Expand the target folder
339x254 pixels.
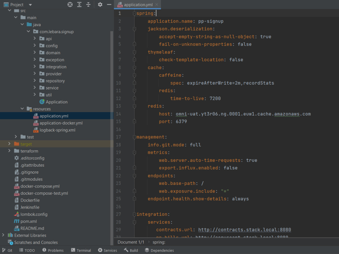point(9,144)
